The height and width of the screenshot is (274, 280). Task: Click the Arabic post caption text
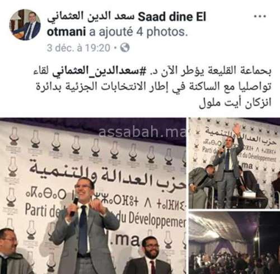point(152,87)
